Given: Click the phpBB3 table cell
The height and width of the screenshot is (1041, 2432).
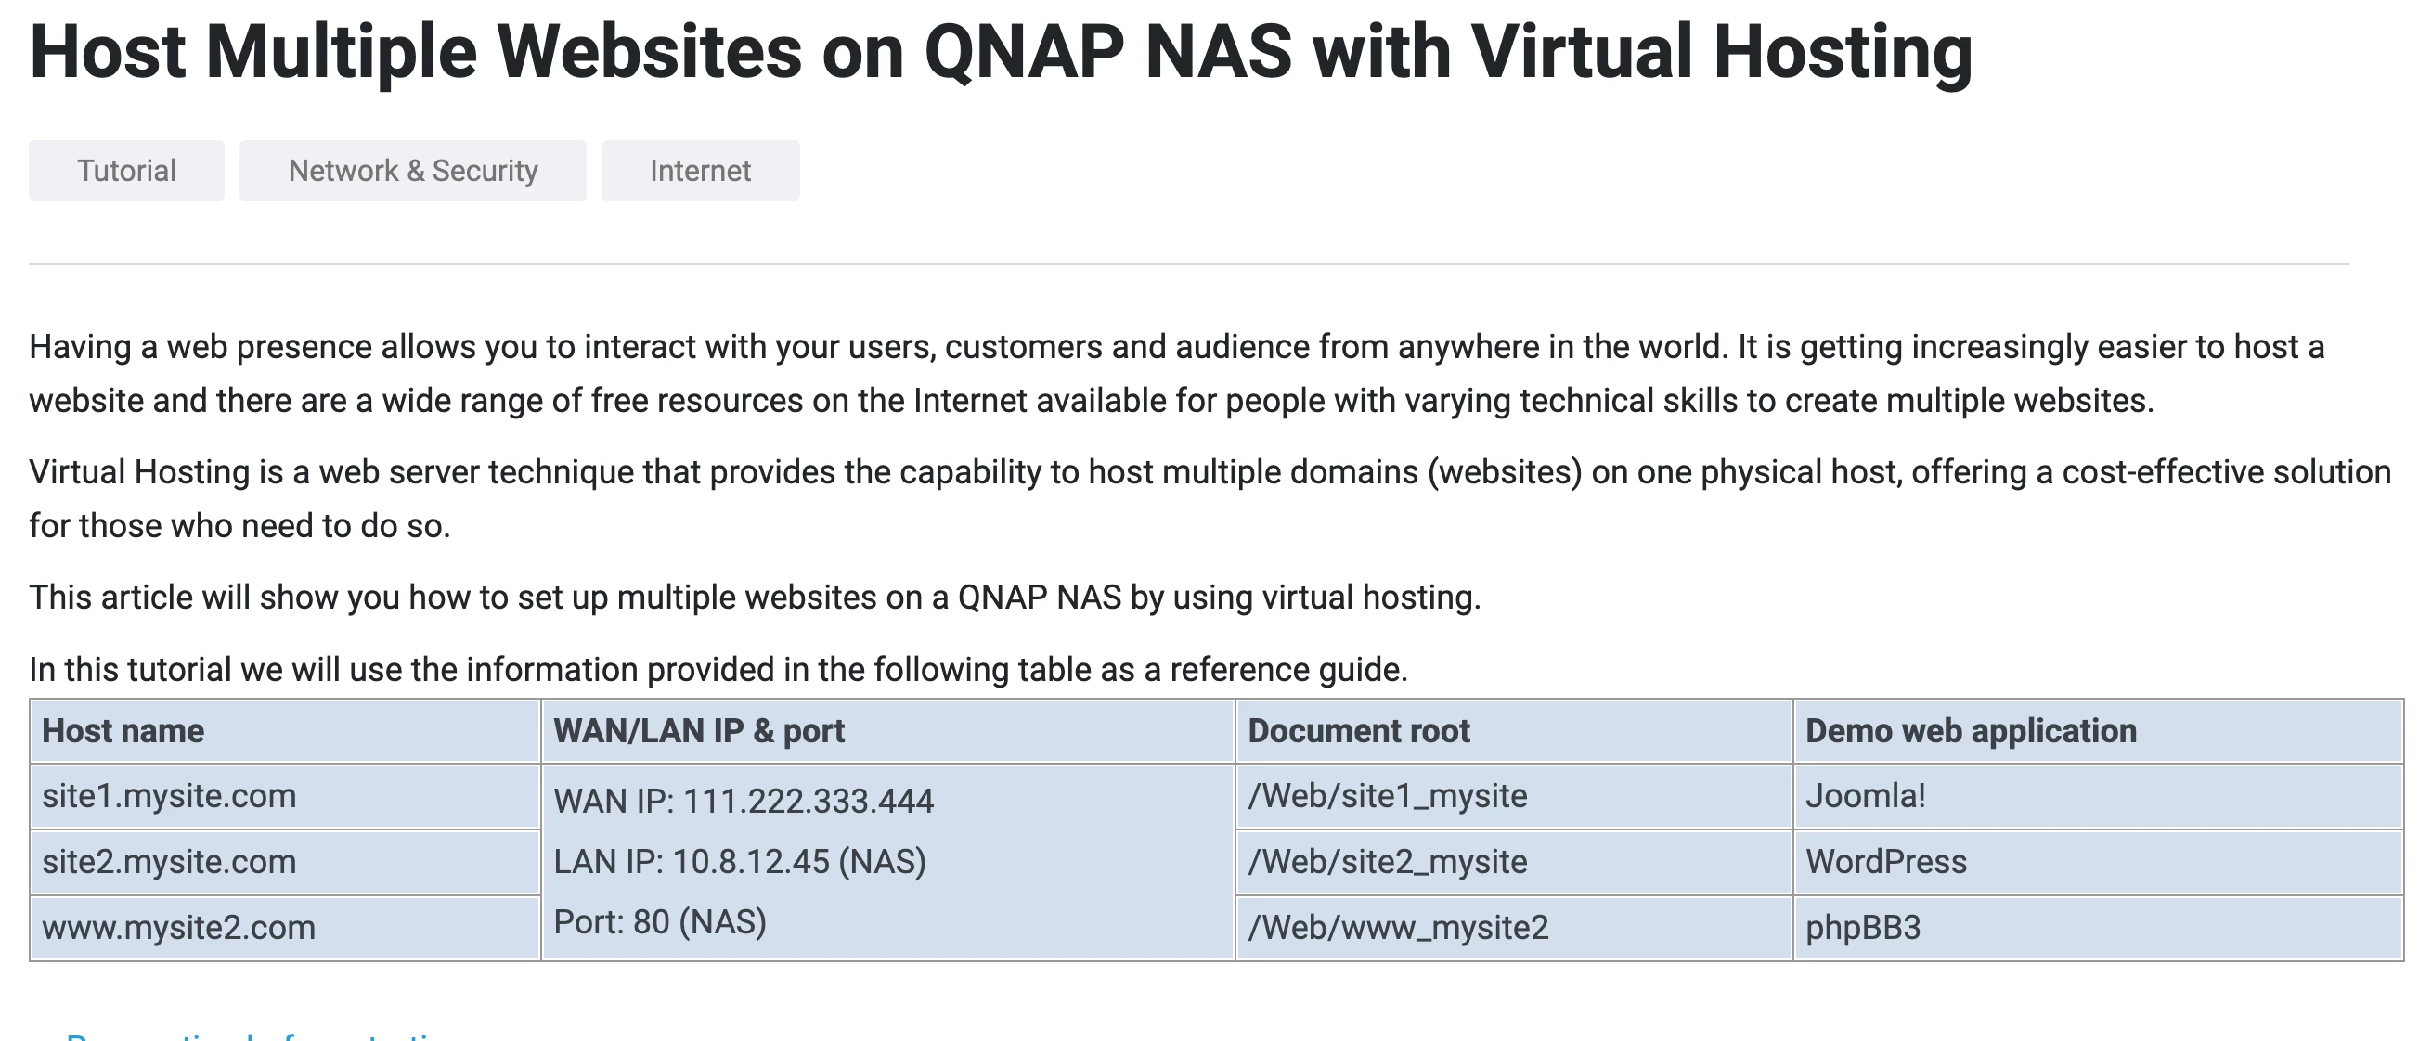Looking at the screenshot, I should click(x=1863, y=927).
